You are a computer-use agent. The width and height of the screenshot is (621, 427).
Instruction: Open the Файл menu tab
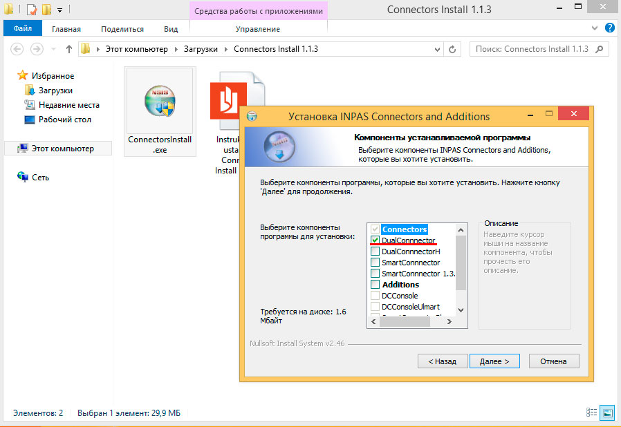point(23,28)
